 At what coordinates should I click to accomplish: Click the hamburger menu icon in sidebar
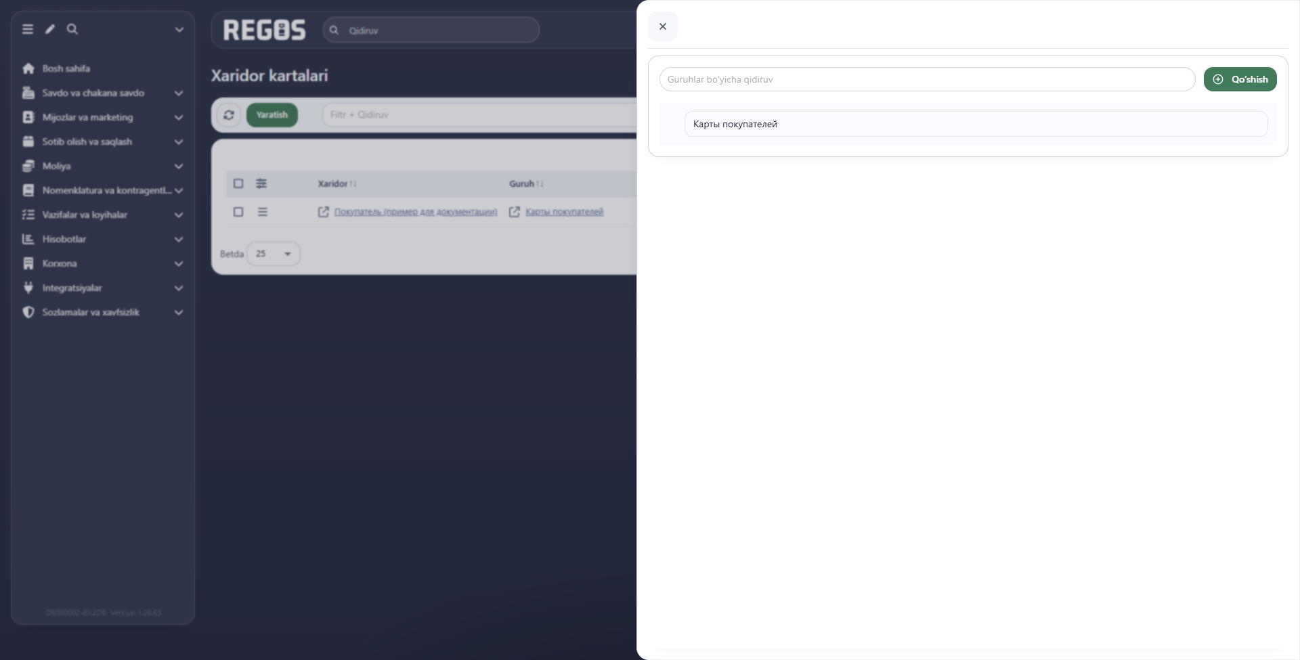click(28, 29)
